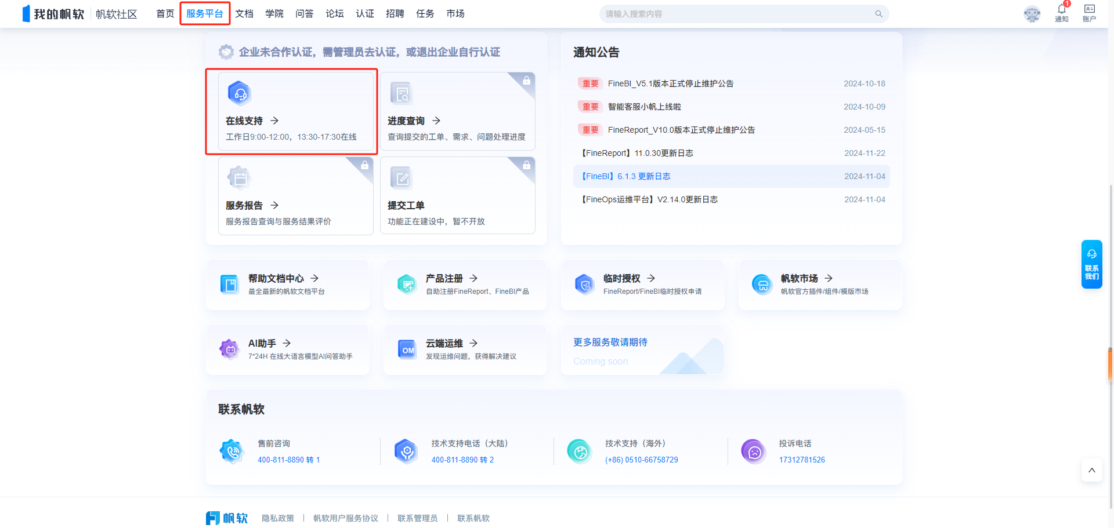Image resolution: width=1114 pixels, height=528 pixels.
Task: Open the 任务 nav tab
Action: click(x=425, y=14)
